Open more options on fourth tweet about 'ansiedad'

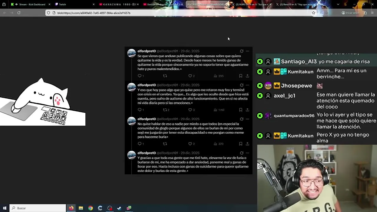click(247, 153)
